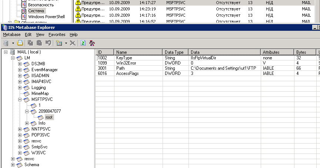Image resolution: width=320 pixels, height=168 pixels.
Task: Select the IISADMIN tree item label
Action: pyautogui.click(x=40, y=76)
